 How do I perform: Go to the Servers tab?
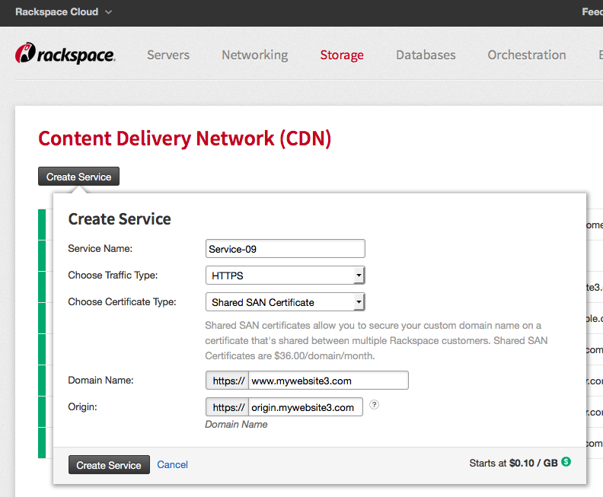(x=168, y=55)
